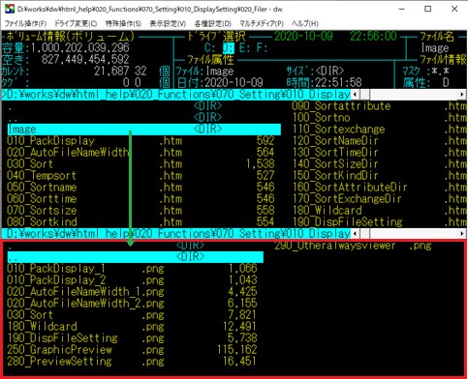The width and height of the screenshot is (468, 379).
Task: Select 090_Sortattribute file
Action: click(379, 106)
